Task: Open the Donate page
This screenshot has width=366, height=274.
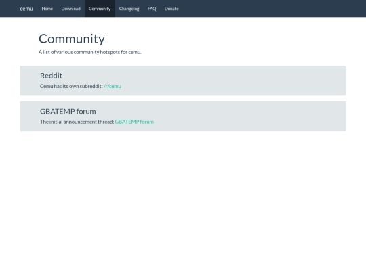Action: tap(171, 9)
